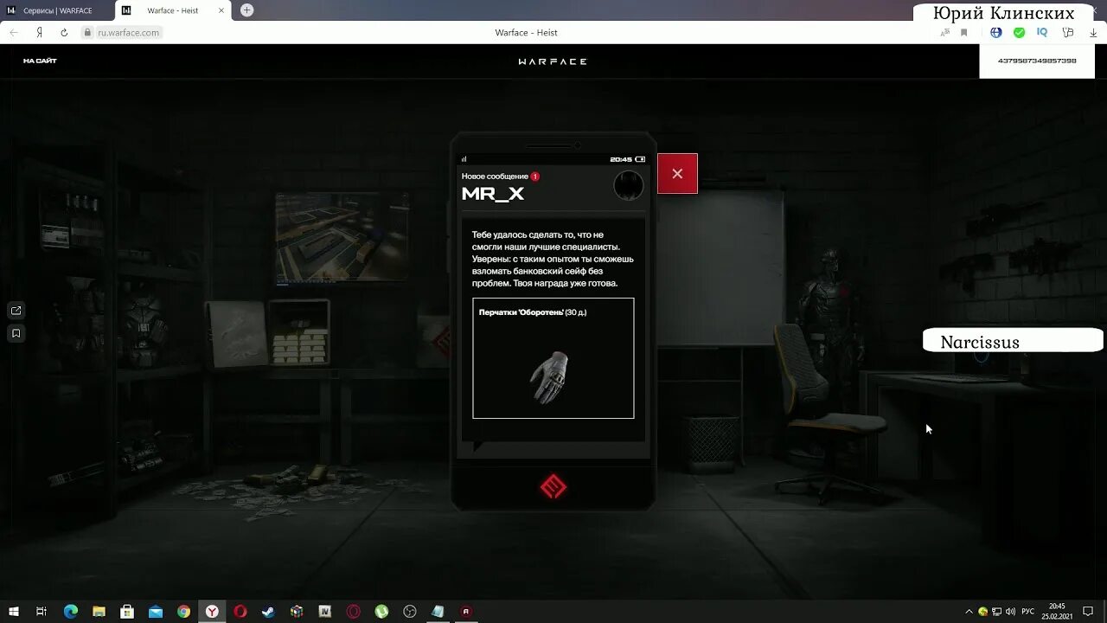The height and width of the screenshot is (623, 1107).
Task: Go to site via 'НА САЙТ' link
Action: [x=40, y=61]
